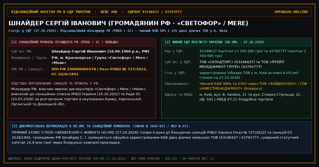Screen dimensions: 319x167
Task: Click value 'Шнайдер Сергей Иванович (16.06.1966 р.н., РФ)'
Action: [x=100, y=51]
